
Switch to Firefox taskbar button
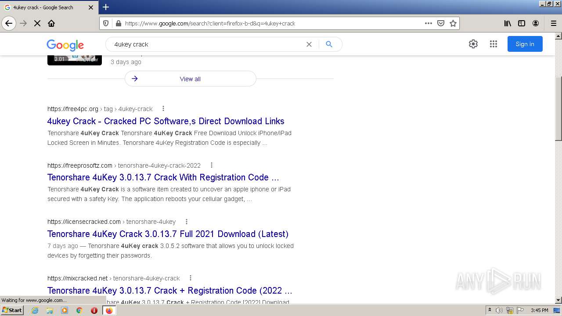pos(109,310)
